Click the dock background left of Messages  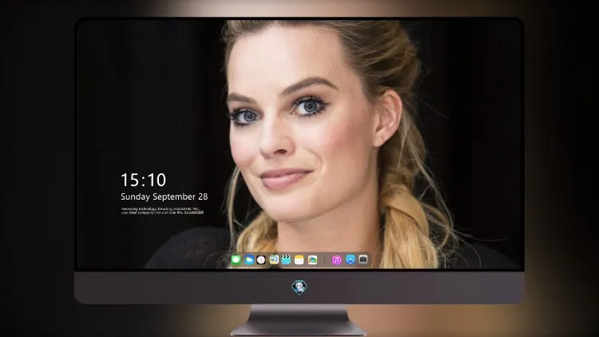229,260
